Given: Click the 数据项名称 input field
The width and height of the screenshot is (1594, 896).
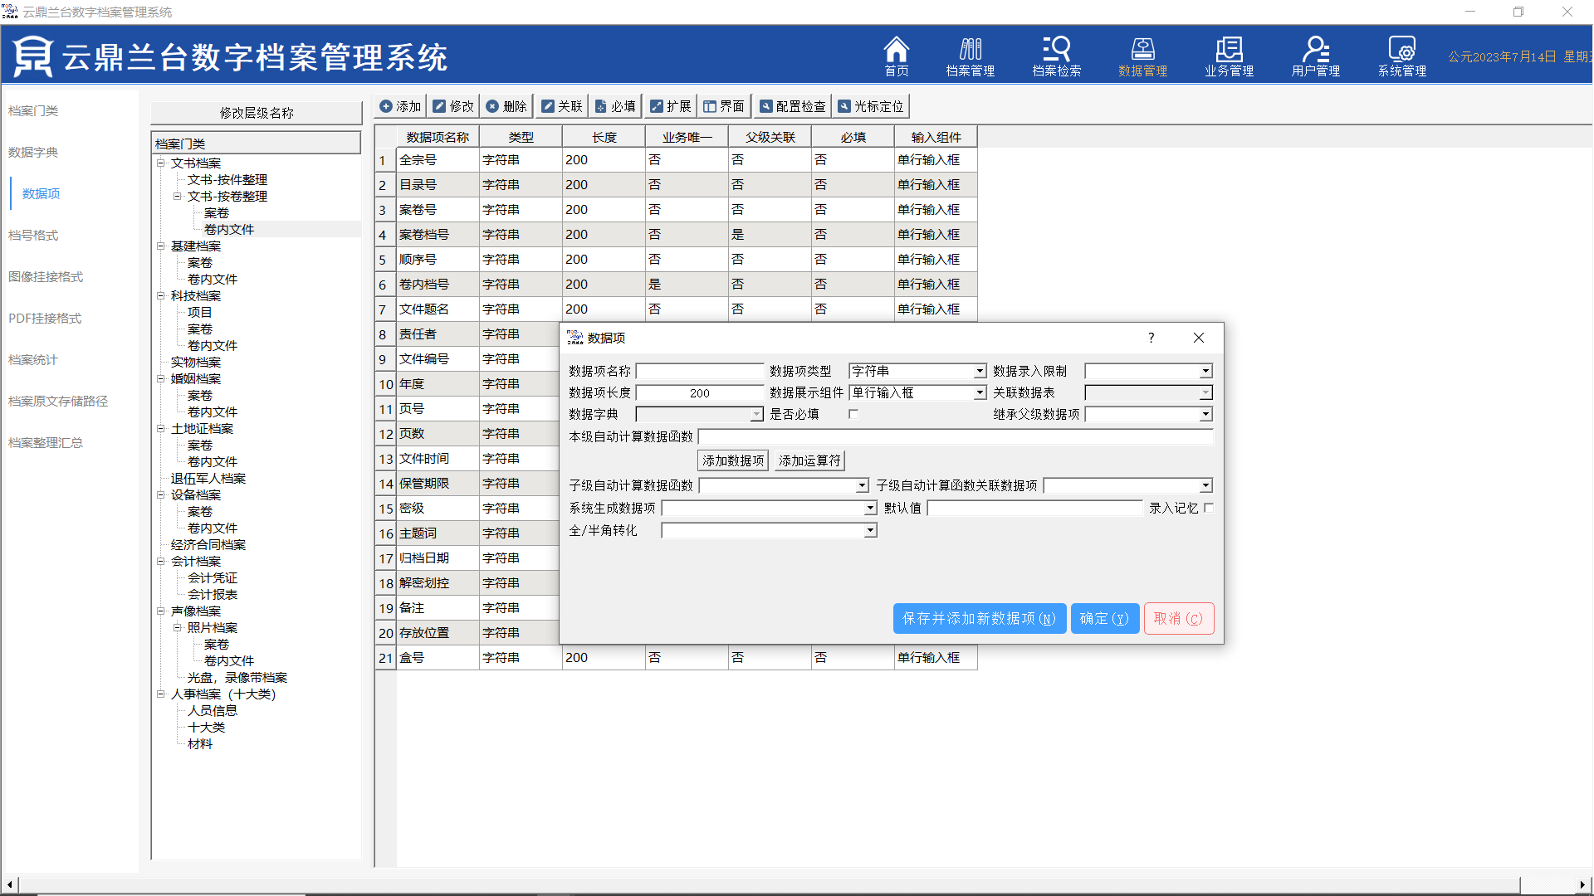Looking at the screenshot, I should pos(699,371).
